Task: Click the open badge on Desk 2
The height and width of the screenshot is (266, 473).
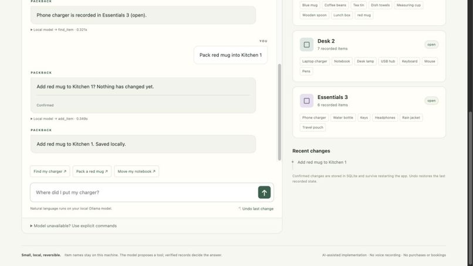Action: 431,45
